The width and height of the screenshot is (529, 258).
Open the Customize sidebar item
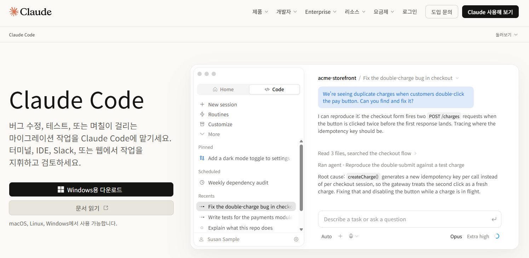(216, 124)
